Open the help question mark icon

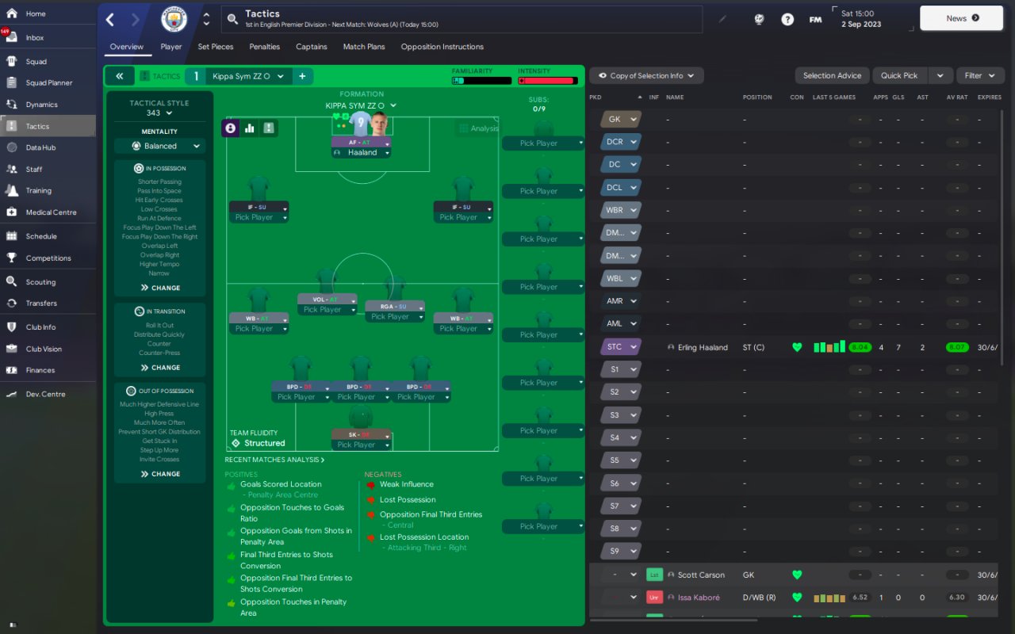point(787,19)
